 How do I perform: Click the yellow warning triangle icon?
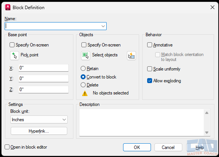point(85,93)
